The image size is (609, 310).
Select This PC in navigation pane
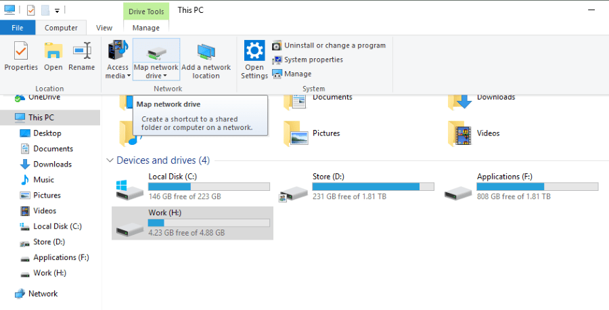49,117
